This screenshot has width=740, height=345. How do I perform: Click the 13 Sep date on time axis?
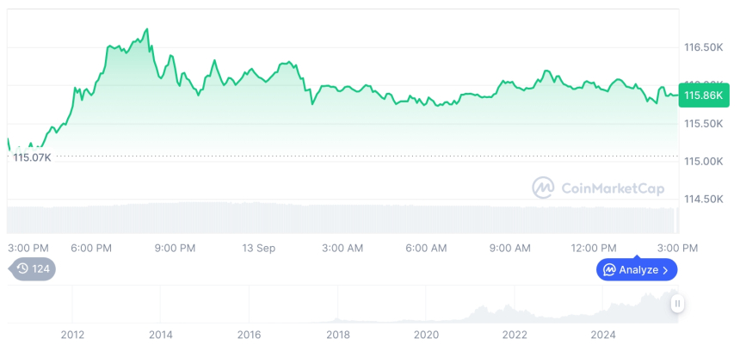coord(258,249)
